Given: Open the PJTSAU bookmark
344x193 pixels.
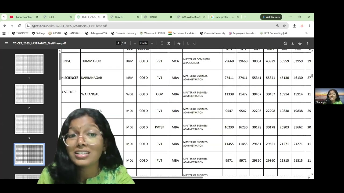Looking at the screenshot, I should [55, 33].
